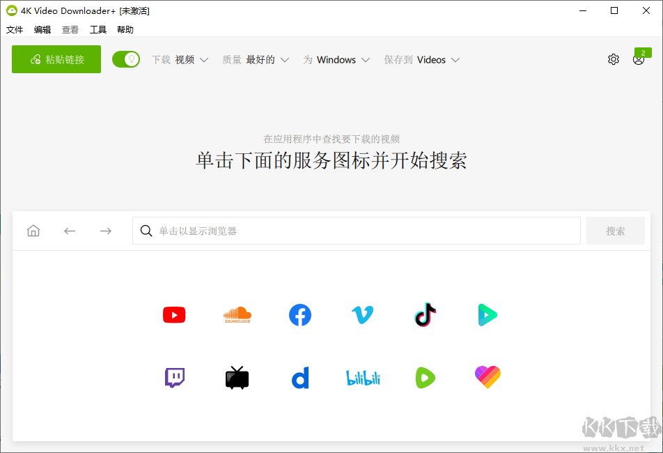Open the account profile icon
This screenshot has width=663, height=453.
pyautogui.click(x=639, y=60)
